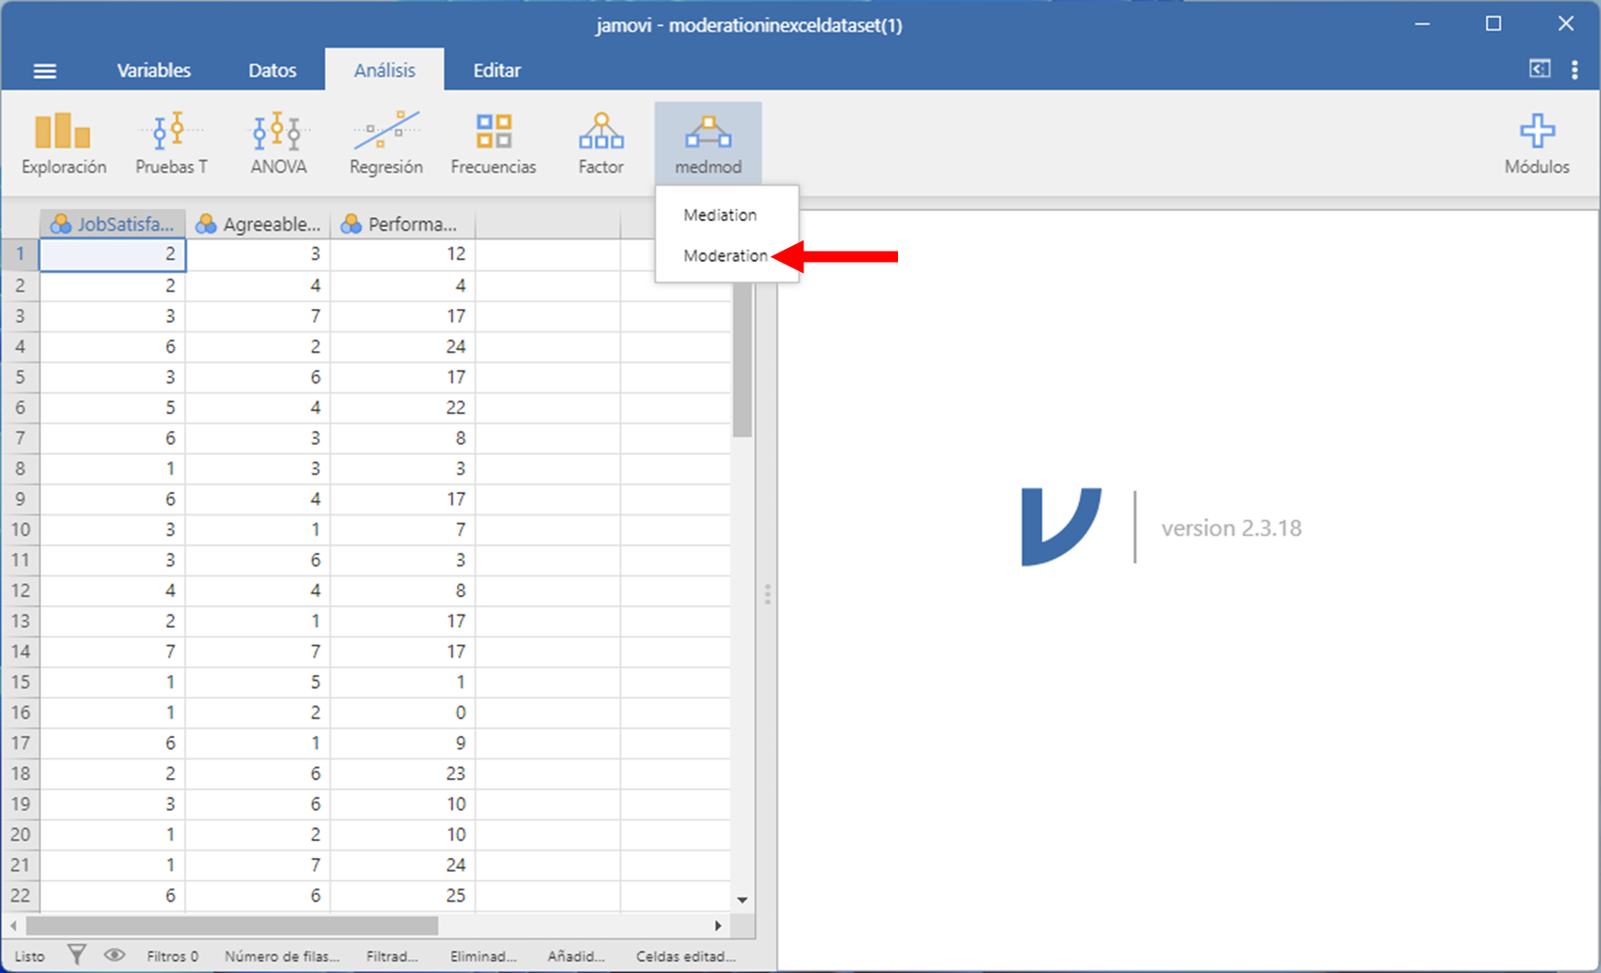Viewport: 1601px width, 973px height.
Task: Open the Pruebas T menu
Action: point(172,143)
